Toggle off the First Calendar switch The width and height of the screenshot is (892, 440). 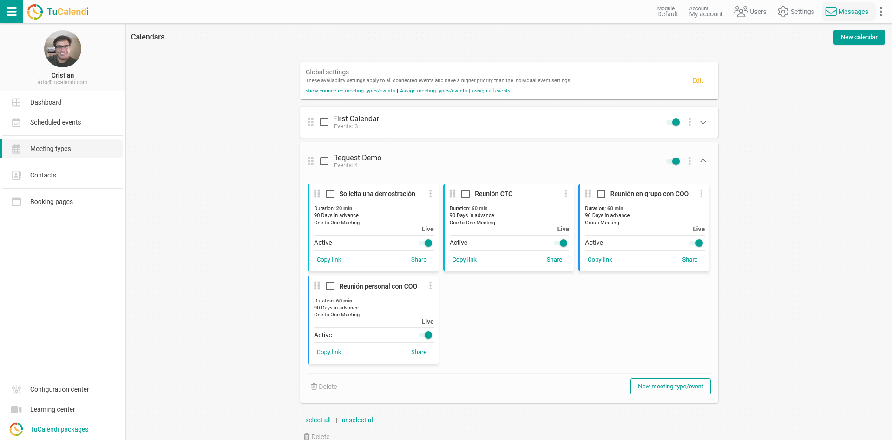(673, 122)
